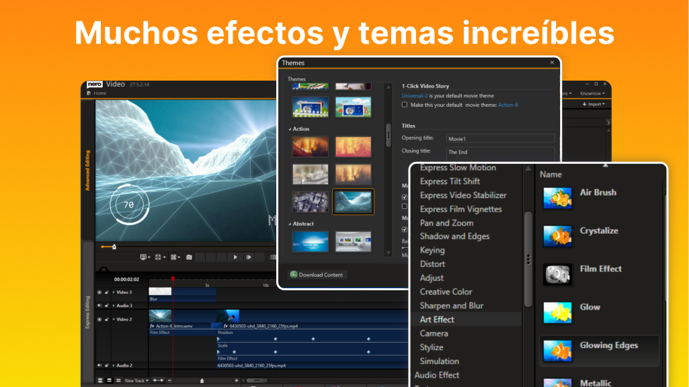Click the grid layout icon in the preview toolbar

pos(175,257)
